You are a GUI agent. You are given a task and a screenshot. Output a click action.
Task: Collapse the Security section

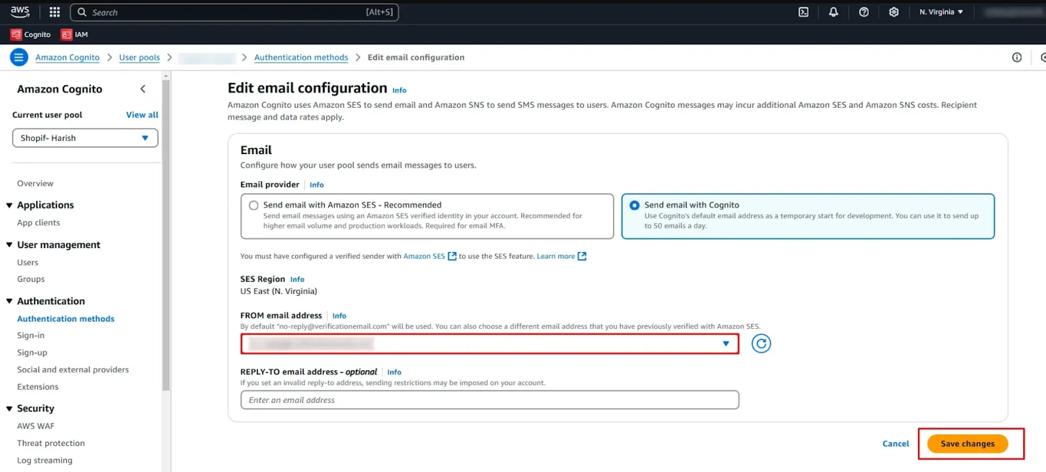(x=9, y=409)
